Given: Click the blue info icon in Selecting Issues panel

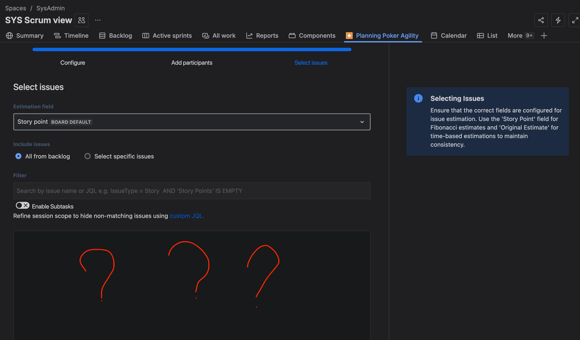Looking at the screenshot, I should tap(418, 98).
